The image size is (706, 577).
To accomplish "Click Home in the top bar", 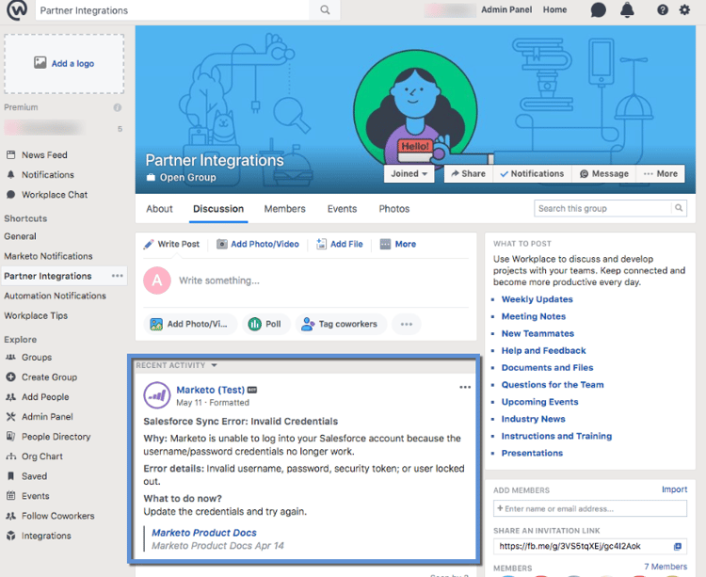I will pos(554,9).
